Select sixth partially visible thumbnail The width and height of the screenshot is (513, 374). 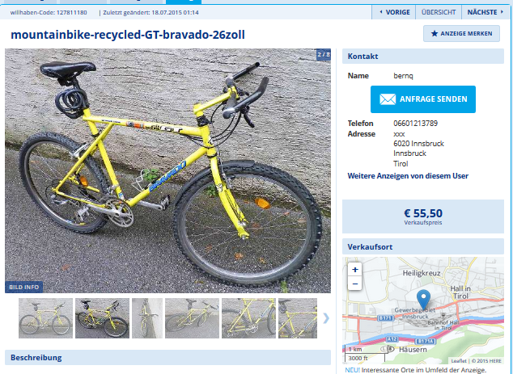298,318
